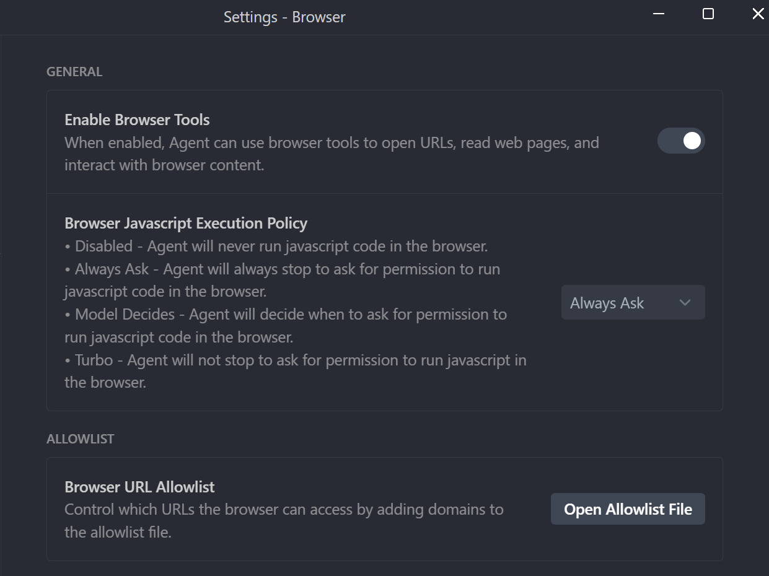The width and height of the screenshot is (769, 576).
Task: Click the Turbo policy description bullet
Action: [295, 359]
